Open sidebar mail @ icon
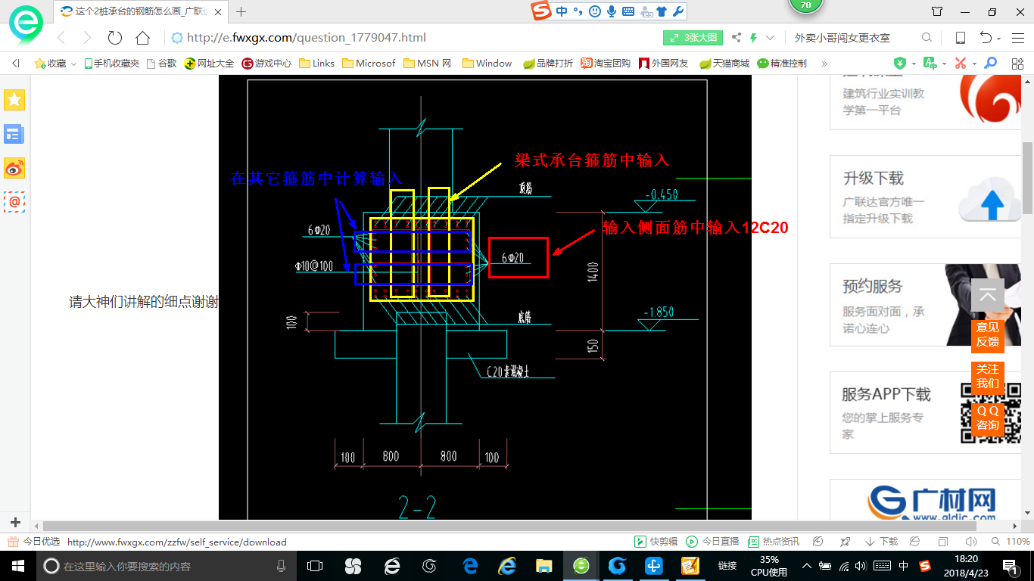The width and height of the screenshot is (1034, 581). tap(14, 202)
